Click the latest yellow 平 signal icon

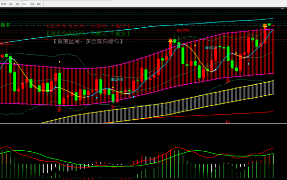tap(265, 26)
